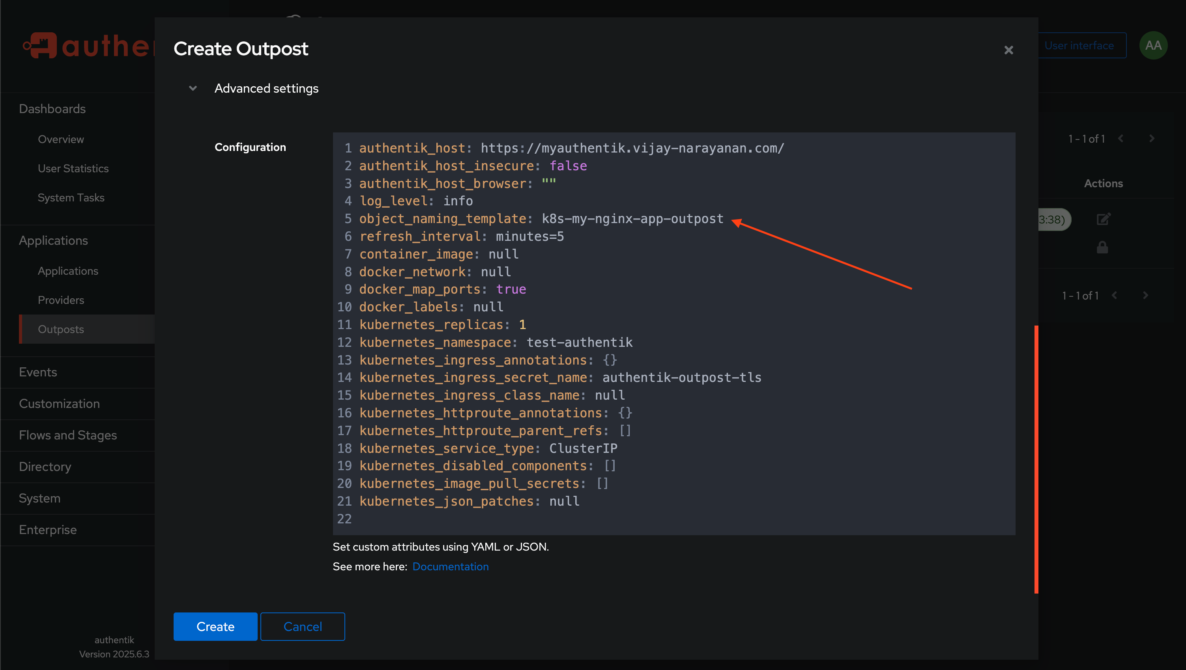This screenshot has height=670, width=1186.
Task: Click the kubernetes_ingress_secret_name line
Action: pyautogui.click(x=560, y=377)
